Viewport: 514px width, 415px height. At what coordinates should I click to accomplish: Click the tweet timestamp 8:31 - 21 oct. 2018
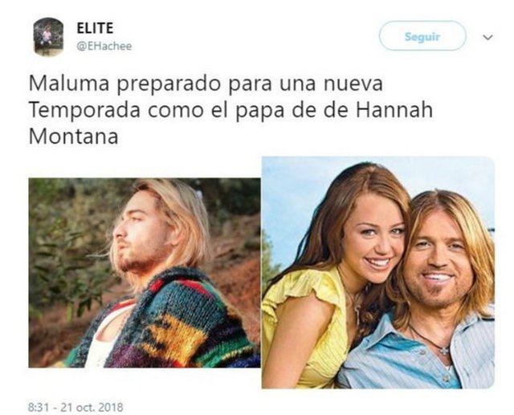(x=75, y=408)
